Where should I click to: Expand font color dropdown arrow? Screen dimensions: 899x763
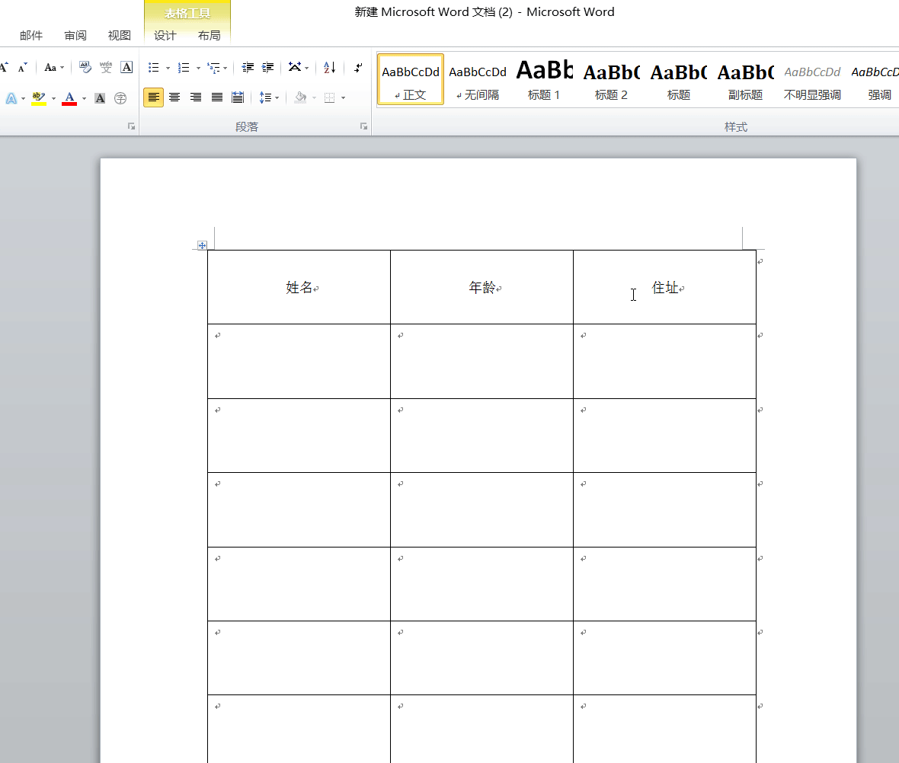coord(85,98)
